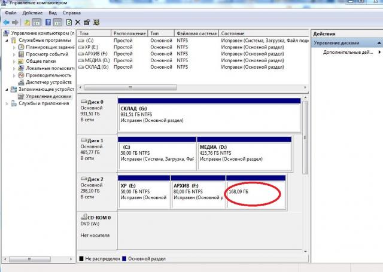This screenshot has height=272, width=383.
Task: Click the Up one level folder icon
Action: [x=27, y=22]
